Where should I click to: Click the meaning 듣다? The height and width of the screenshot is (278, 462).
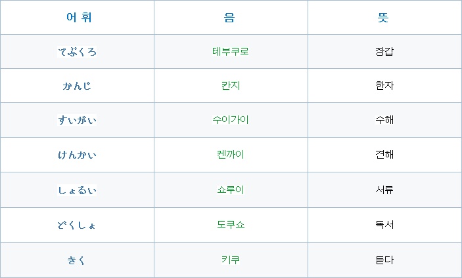(384, 260)
